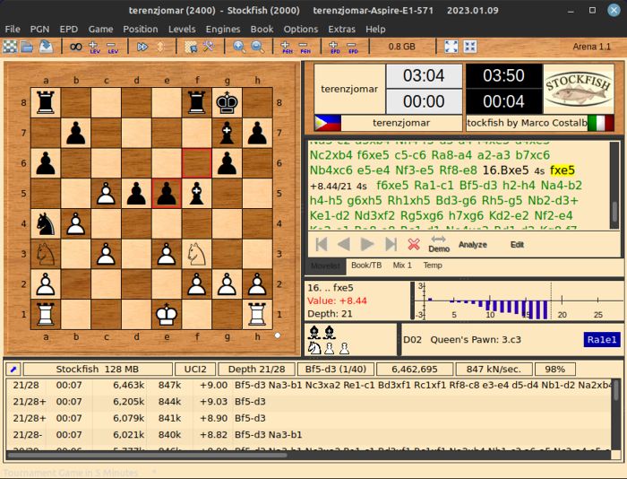Image resolution: width=627 pixels, height=479 pixels.
Task: Click the minus EPD toolbar icon
Action: [x=352, y=48]
